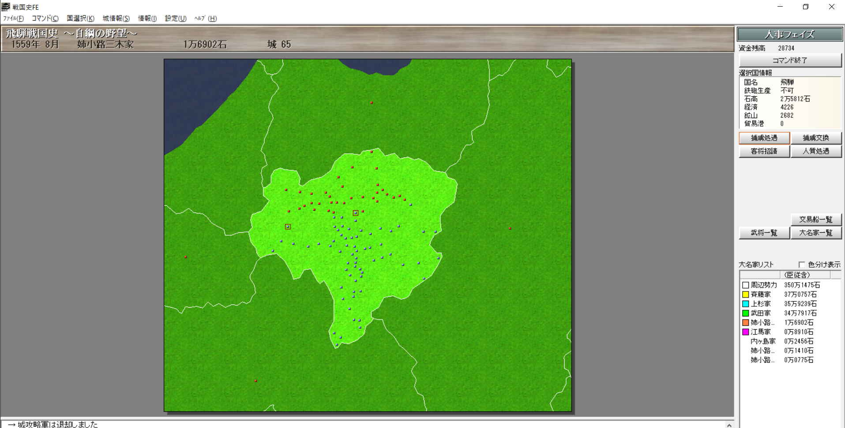Click the magenta swatch next to 江馬家
845x428 pixels.
[x=745, y=332]
